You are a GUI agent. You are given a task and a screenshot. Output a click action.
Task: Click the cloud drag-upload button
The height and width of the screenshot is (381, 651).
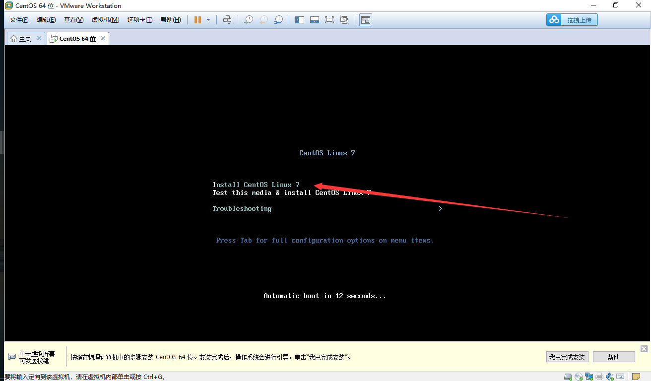[572, 20]
